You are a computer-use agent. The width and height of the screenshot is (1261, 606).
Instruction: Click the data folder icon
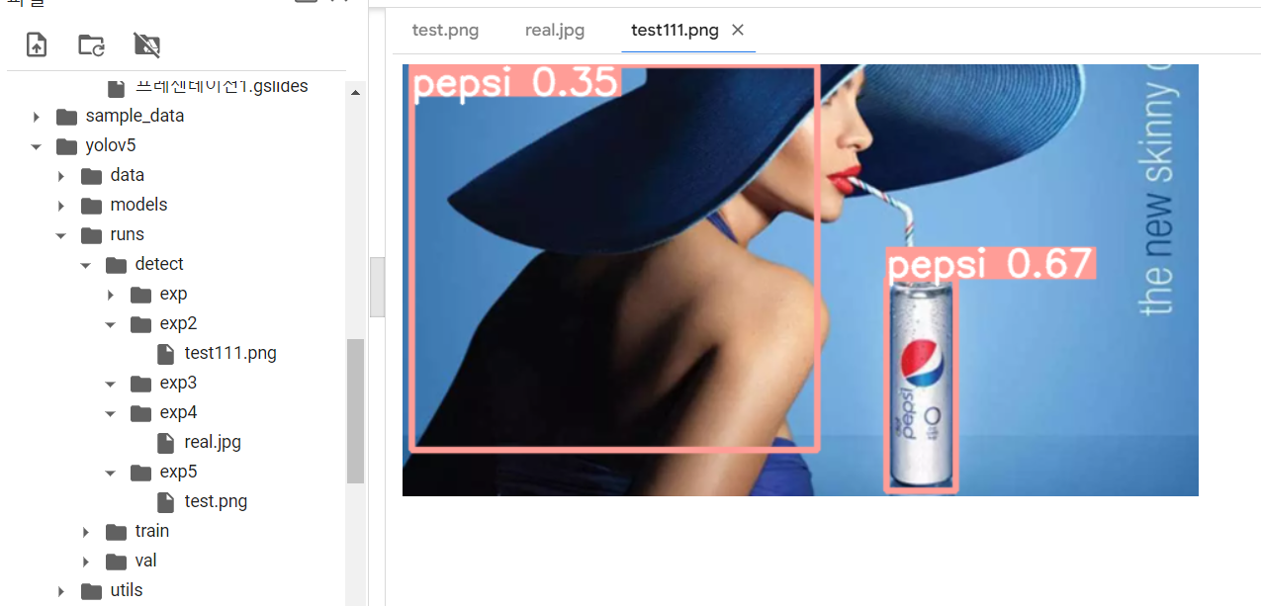tap(92, 176)
